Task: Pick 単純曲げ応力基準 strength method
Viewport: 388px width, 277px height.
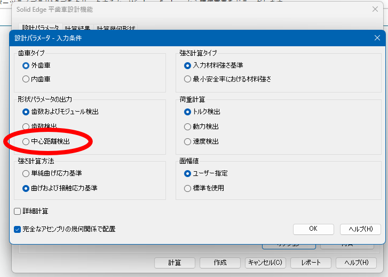Action: [x=26, y=173]
